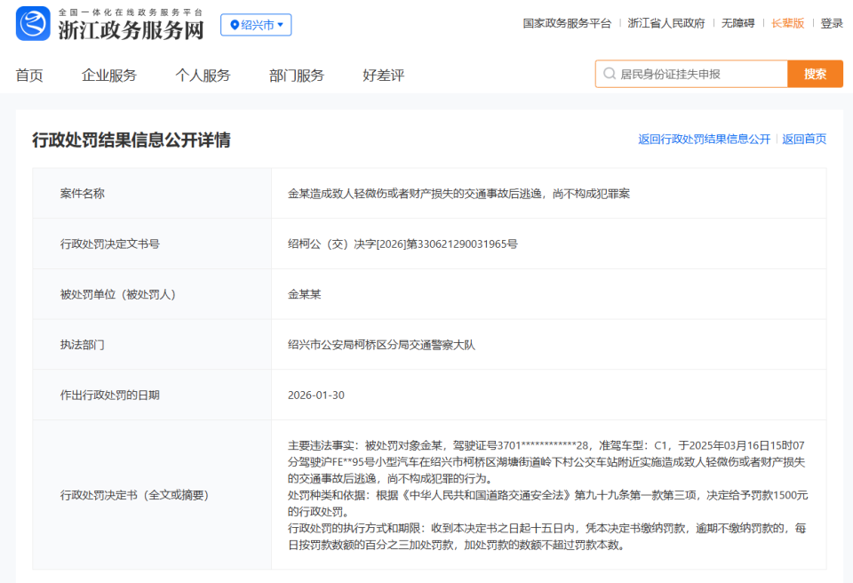Viewport: 853px width, 583px height.
Task: Open the 部门服务 section
Action: (295, 75)
